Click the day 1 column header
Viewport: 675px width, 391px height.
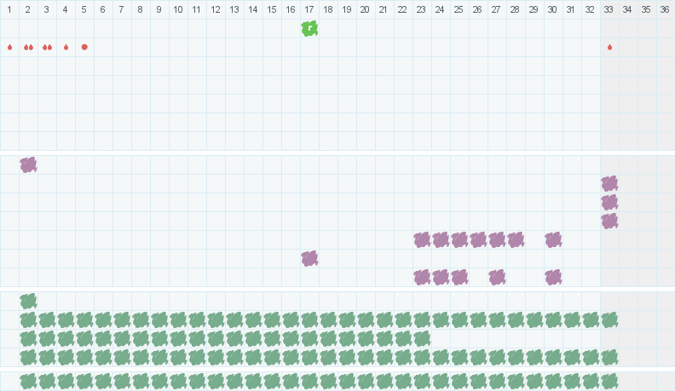coord(9,9)
